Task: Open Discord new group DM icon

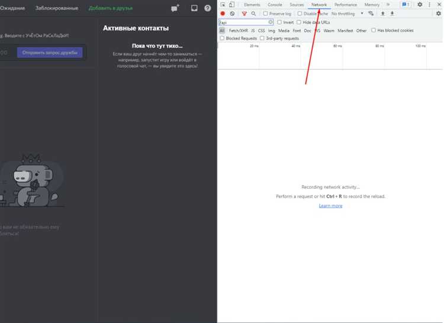Action: click(175, 8)
